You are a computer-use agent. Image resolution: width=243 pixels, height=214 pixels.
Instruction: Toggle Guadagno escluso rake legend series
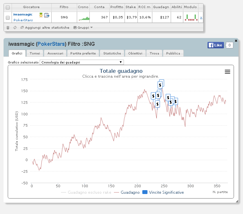tap(86, 192)
